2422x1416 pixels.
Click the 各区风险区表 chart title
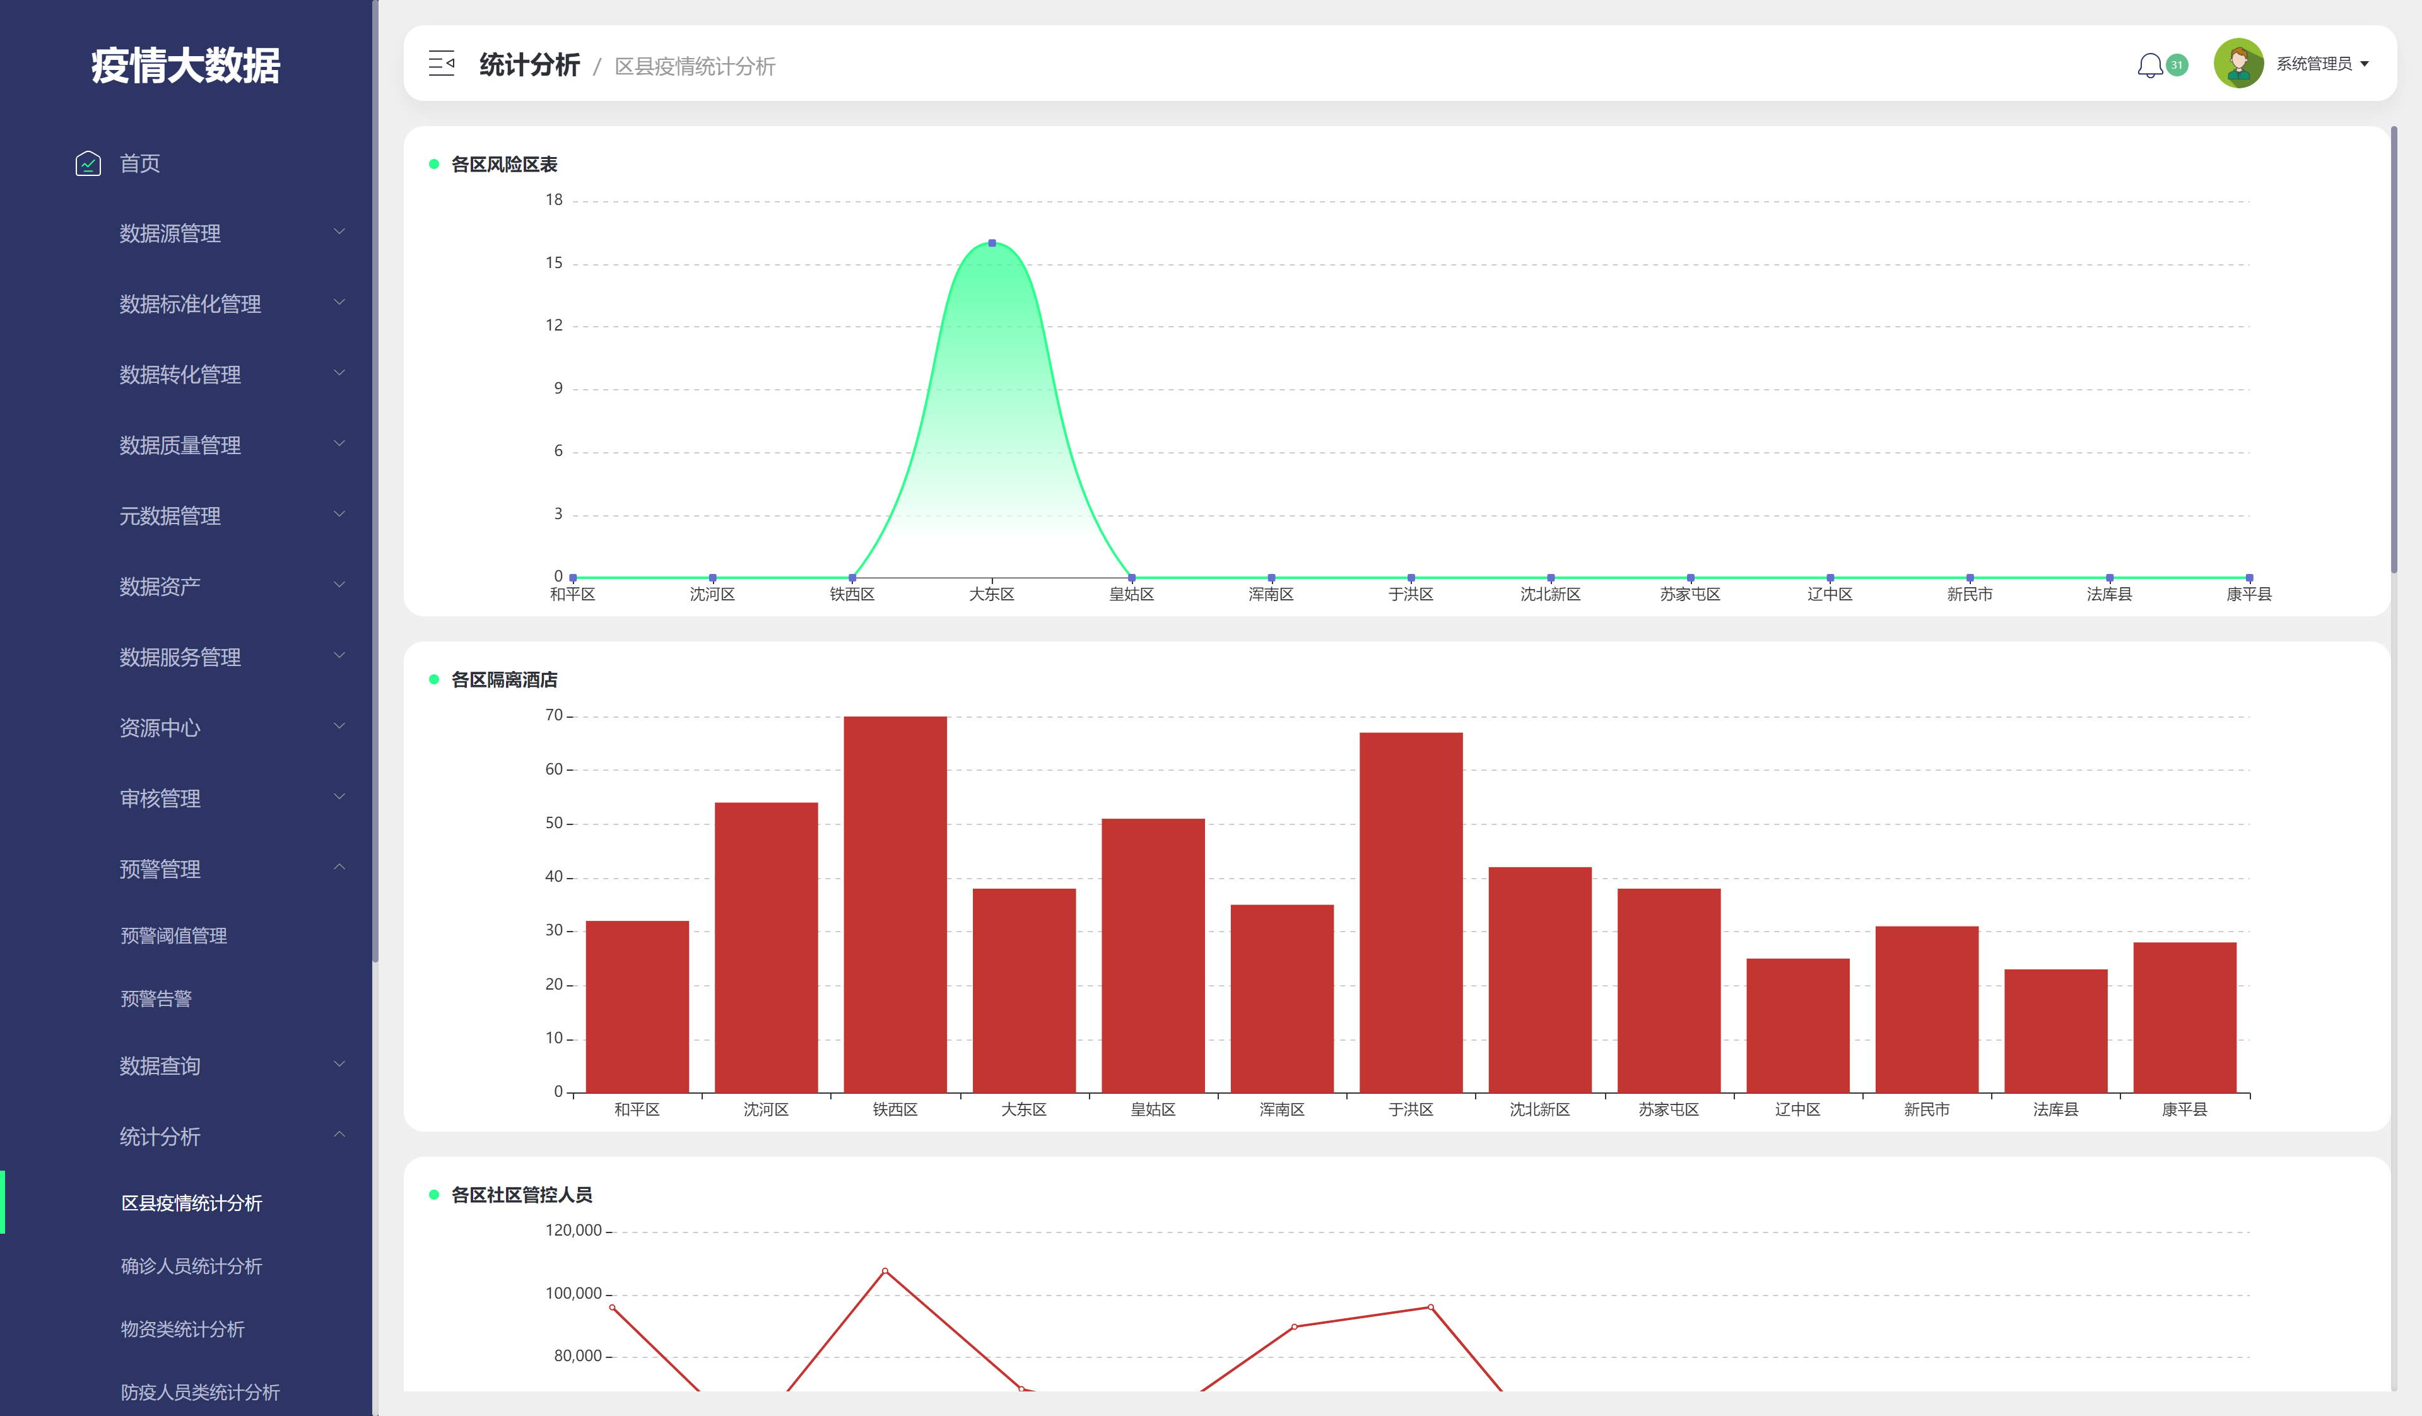point(503,164)
